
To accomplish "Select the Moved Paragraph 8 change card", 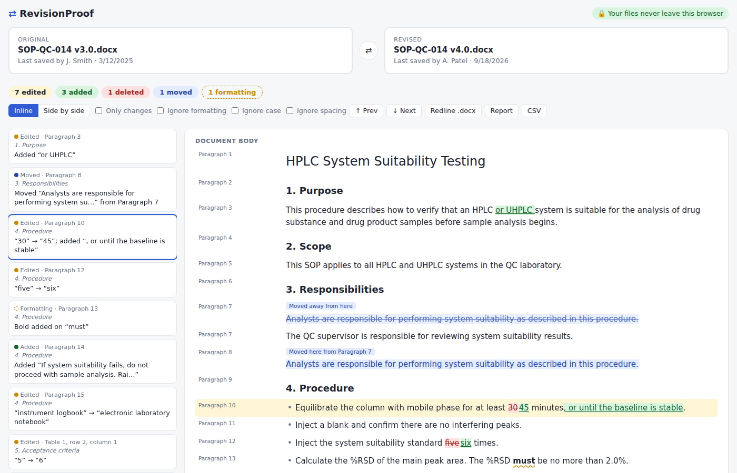I will [93, 189].
